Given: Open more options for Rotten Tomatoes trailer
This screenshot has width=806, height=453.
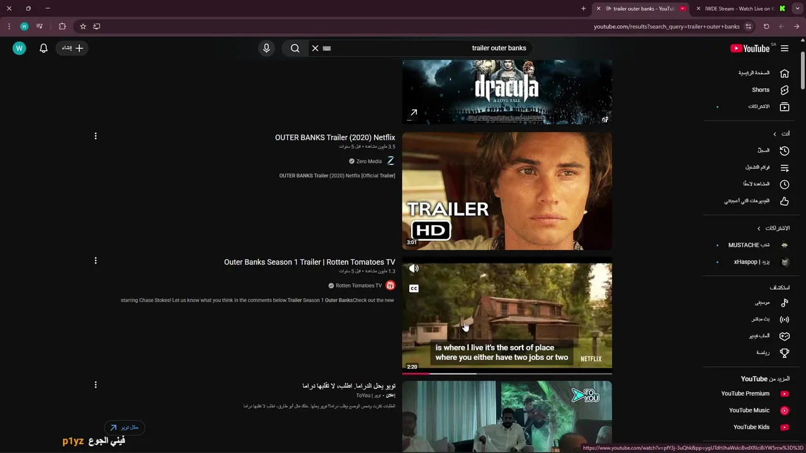Looking at the screenshot, I should tap(96, 260).
